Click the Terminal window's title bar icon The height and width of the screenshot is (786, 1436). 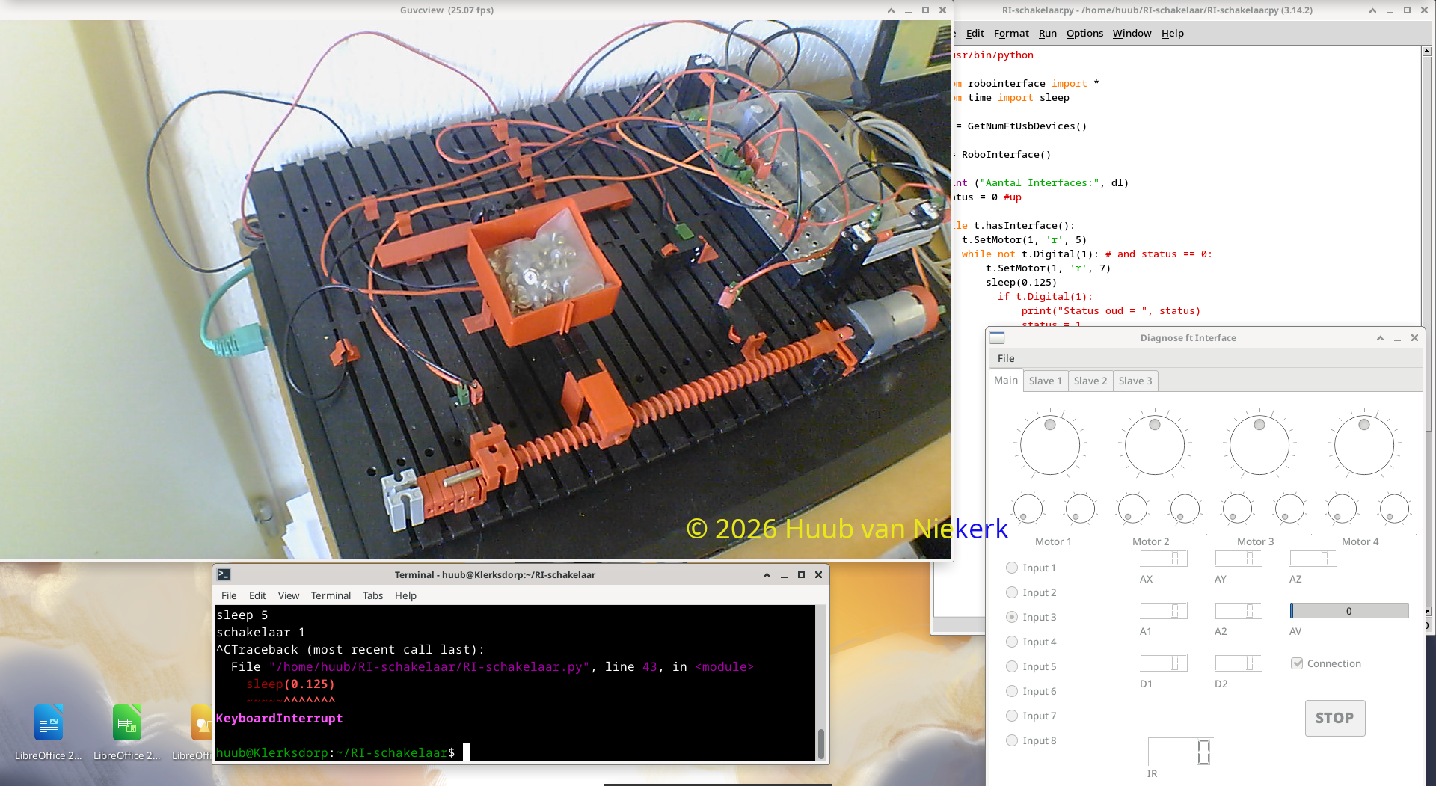(224, 574)
